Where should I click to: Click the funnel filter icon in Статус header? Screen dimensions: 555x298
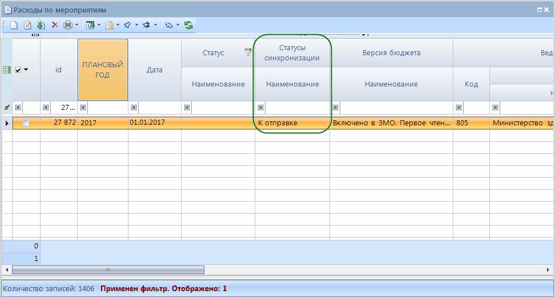(248, 52)
